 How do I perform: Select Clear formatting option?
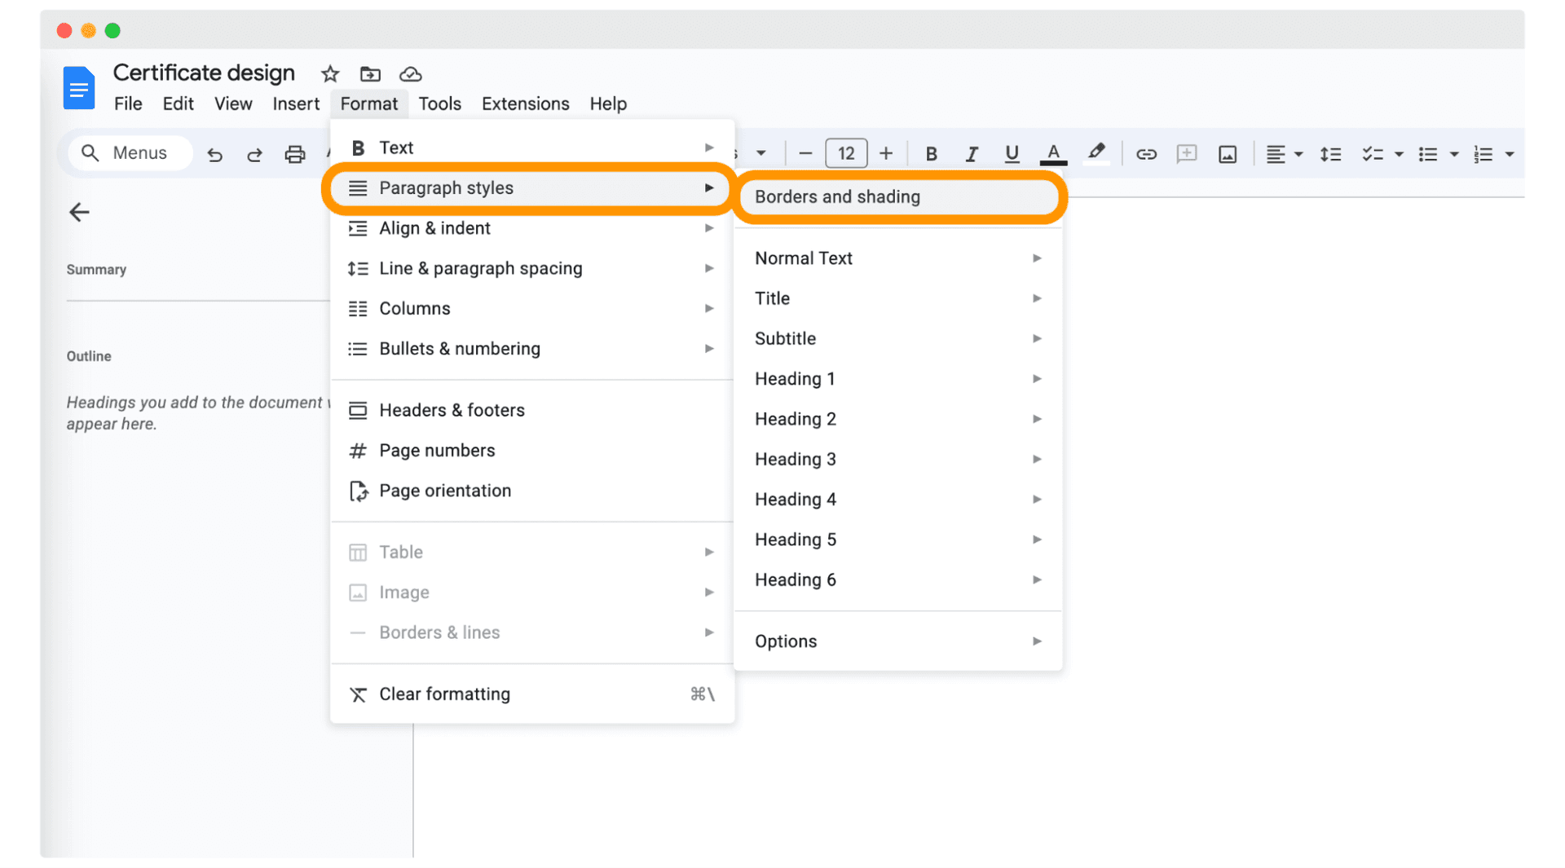[532, 694]
